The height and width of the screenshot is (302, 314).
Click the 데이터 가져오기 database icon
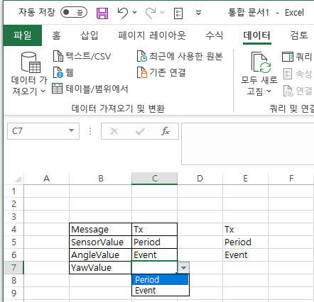[31, 62]
